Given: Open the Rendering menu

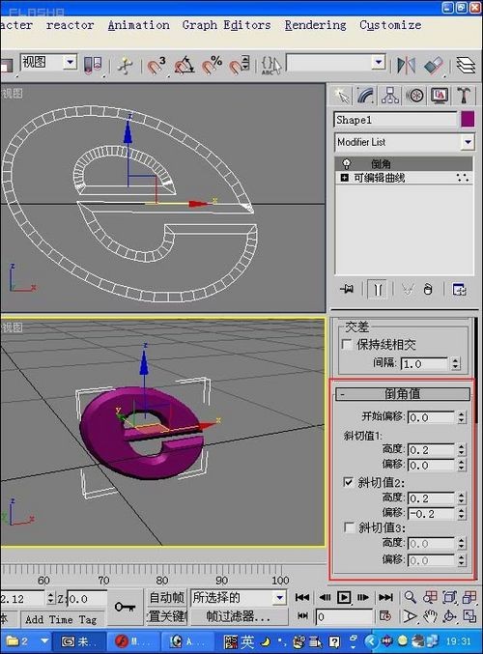Looking at the screenshot, I should click(315, 25).
